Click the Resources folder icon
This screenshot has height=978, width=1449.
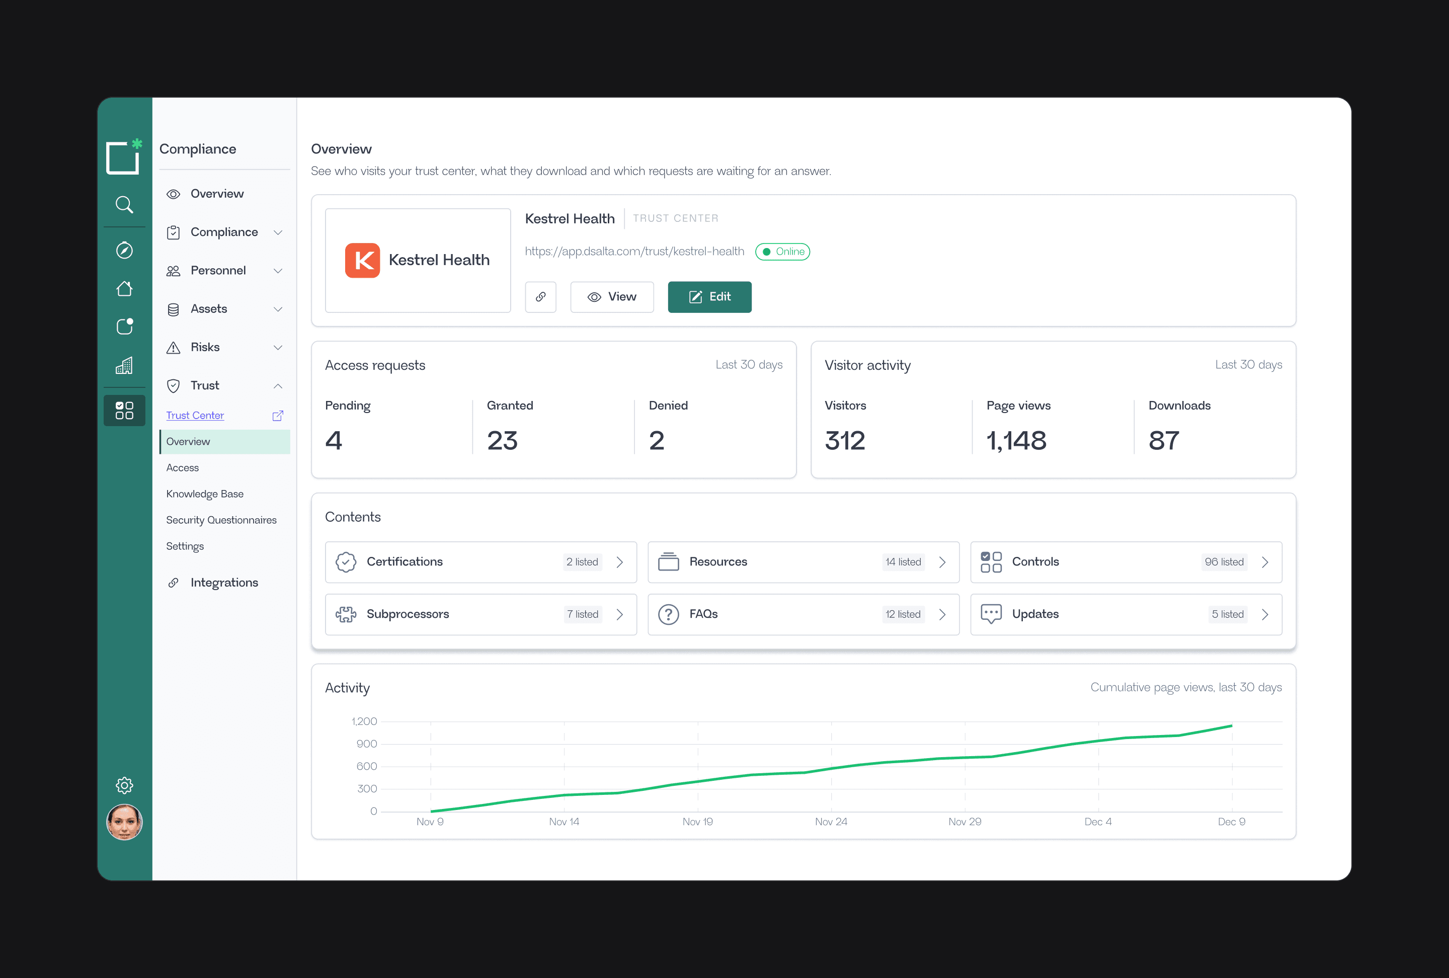click(668, 562)
